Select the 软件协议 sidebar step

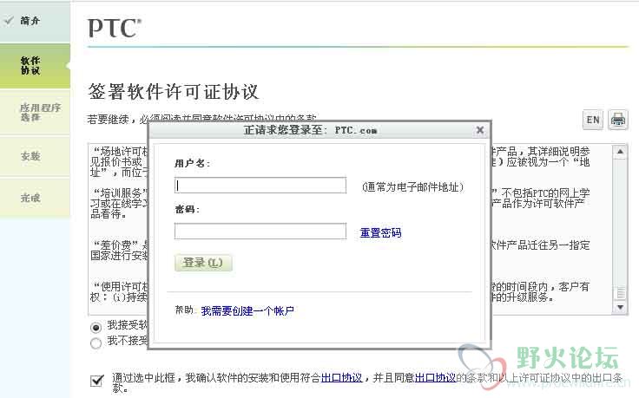click(x=35, y=66)
